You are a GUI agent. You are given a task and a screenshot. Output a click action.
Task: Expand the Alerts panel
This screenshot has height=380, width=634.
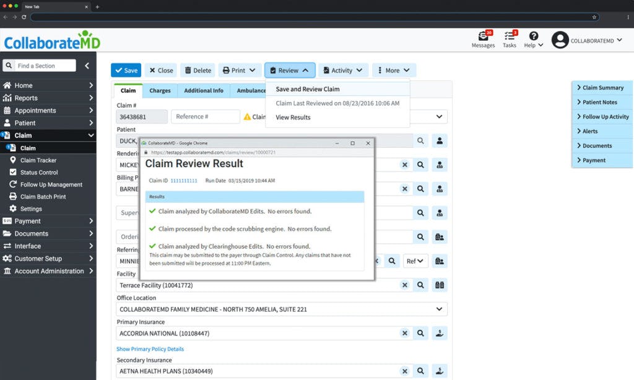pos(602,131)
